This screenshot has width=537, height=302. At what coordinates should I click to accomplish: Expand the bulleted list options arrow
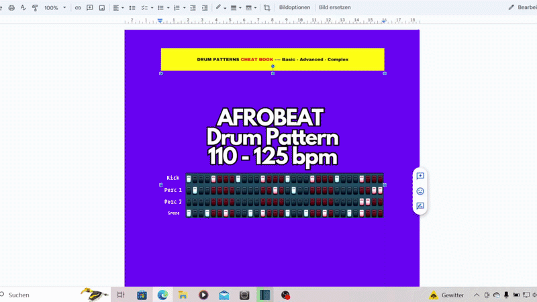pyautogui.click(x=168, y=7)
